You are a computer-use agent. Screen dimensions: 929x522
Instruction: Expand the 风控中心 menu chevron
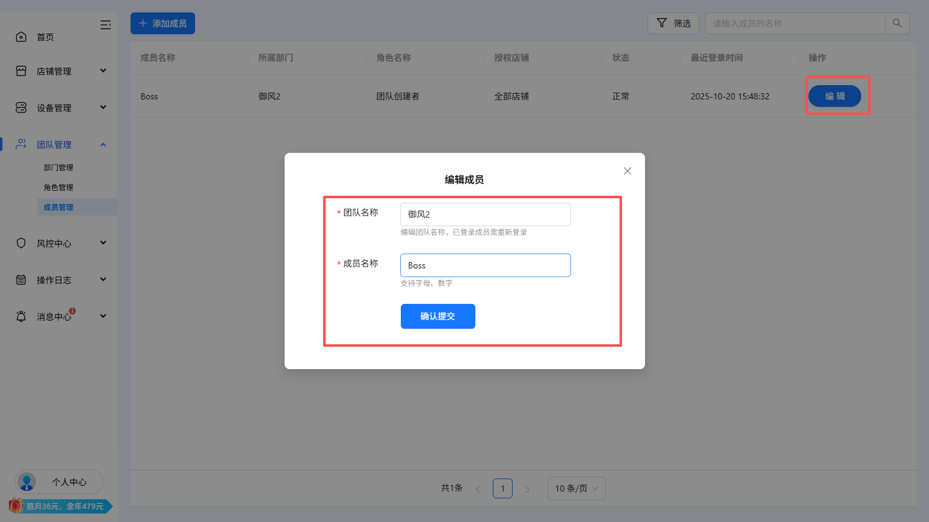[103, 243]
